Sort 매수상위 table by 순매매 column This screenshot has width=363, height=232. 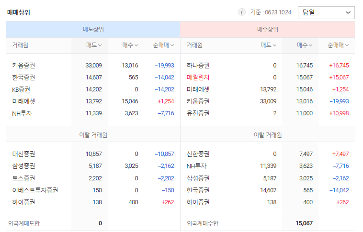[x=338, y=45]
